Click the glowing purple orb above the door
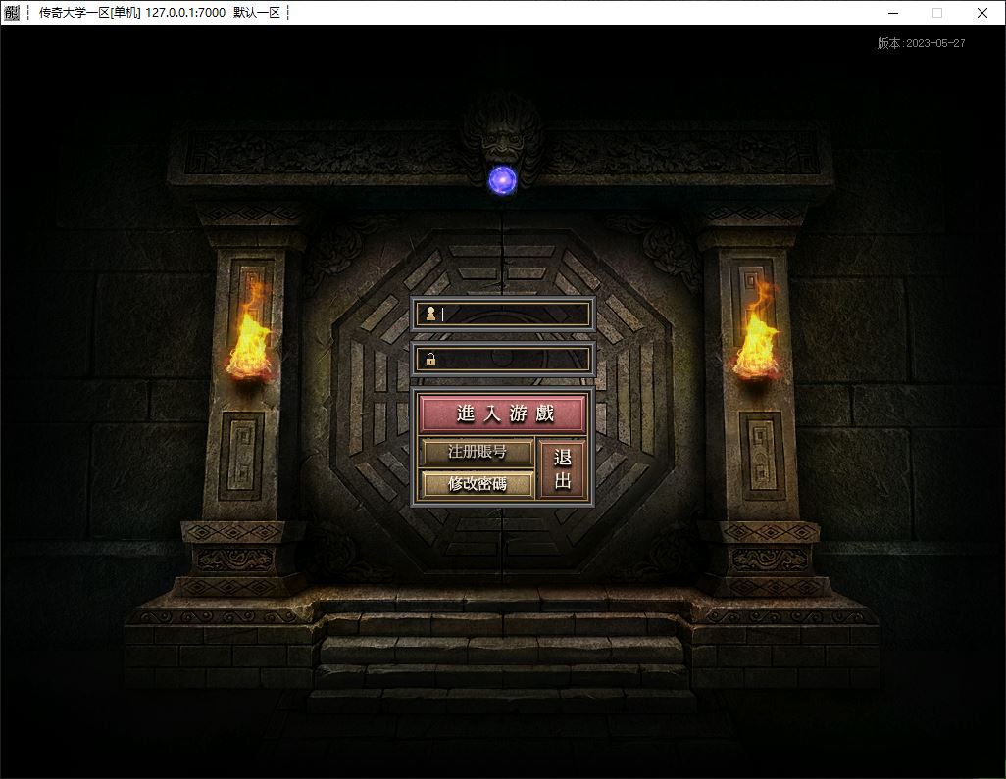This screenshot has width=1006, height=779. pos(502,178)
